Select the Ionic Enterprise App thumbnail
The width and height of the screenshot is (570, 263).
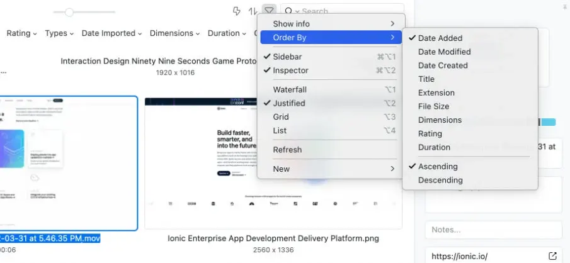click(273, 164)
